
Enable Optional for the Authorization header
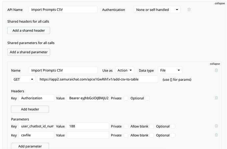coord(147,98)
